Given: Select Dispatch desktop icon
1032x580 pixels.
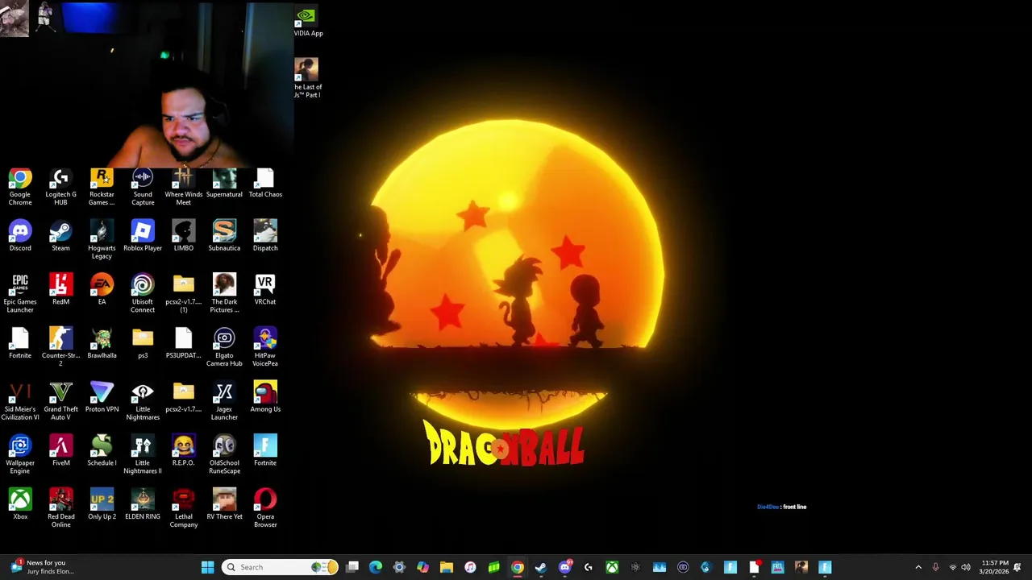Looking at the screenshot, I should click(x=265, y=237).
